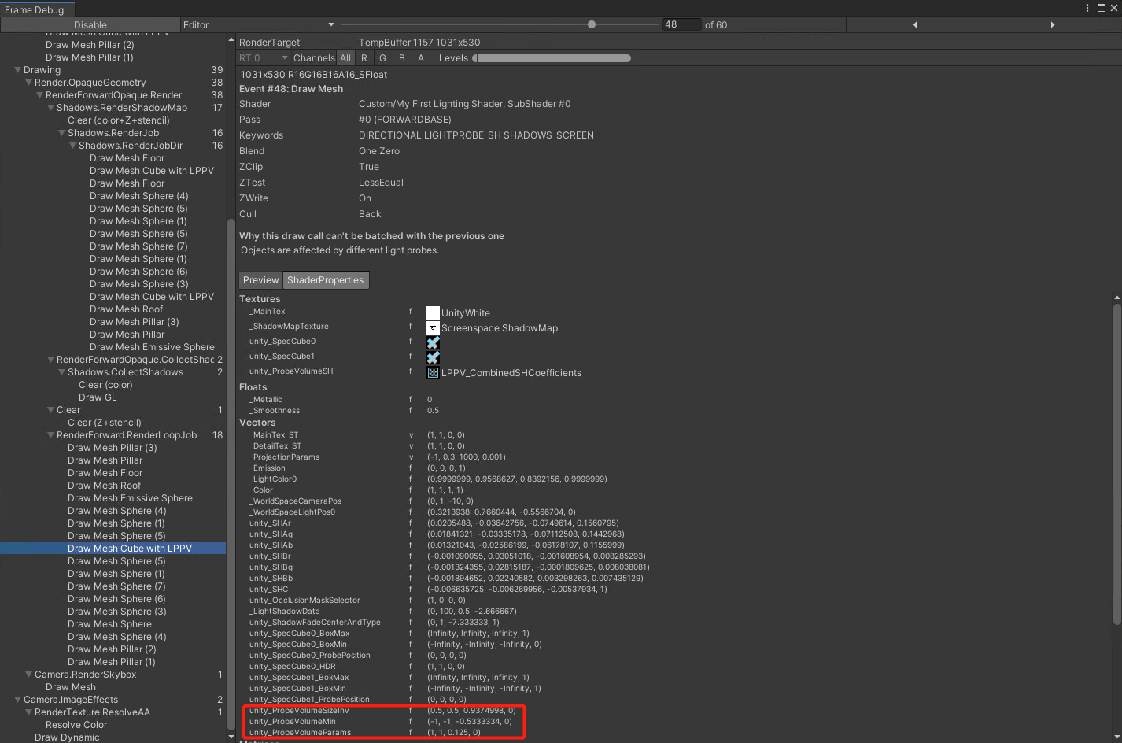Collapse the Drawing tree node

point(17,70)
